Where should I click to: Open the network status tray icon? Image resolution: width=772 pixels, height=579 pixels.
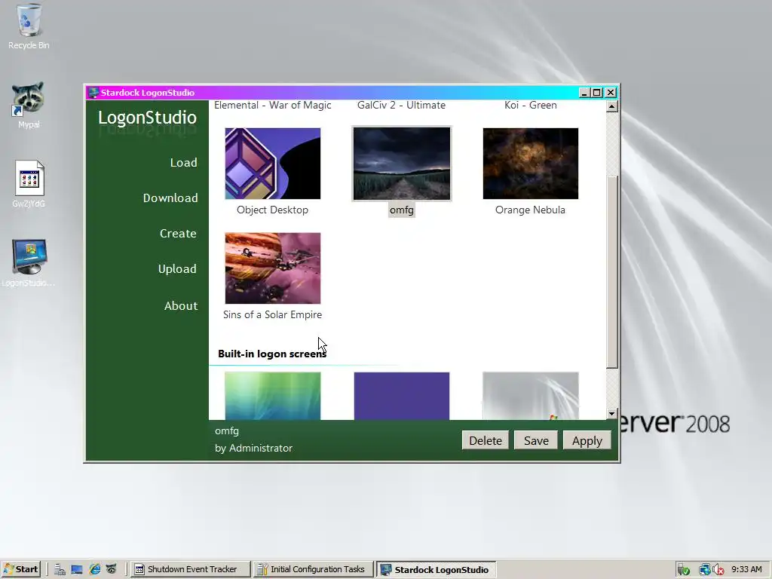point(705,570)
